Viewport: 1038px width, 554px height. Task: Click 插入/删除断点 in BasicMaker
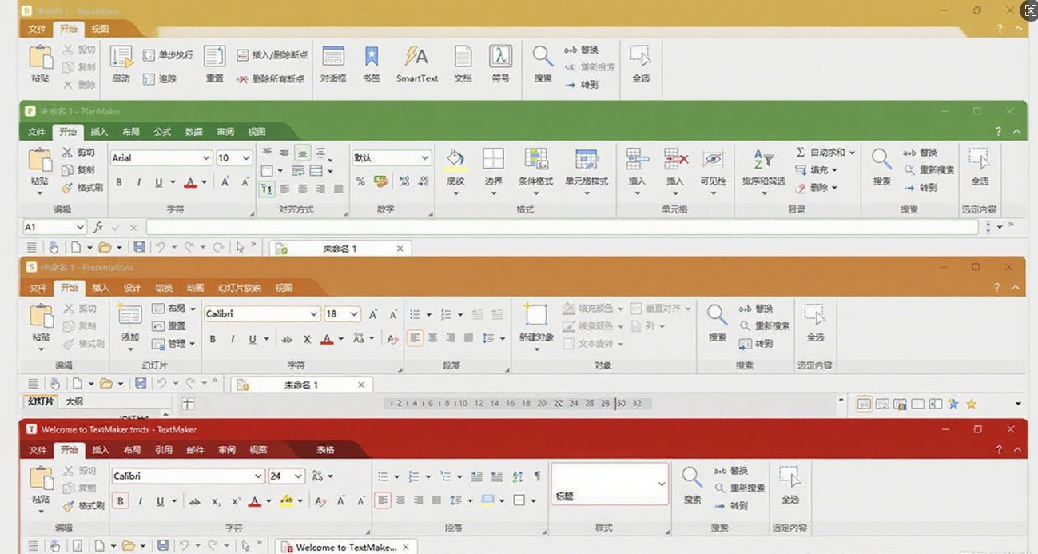click(x=272, y=55)
